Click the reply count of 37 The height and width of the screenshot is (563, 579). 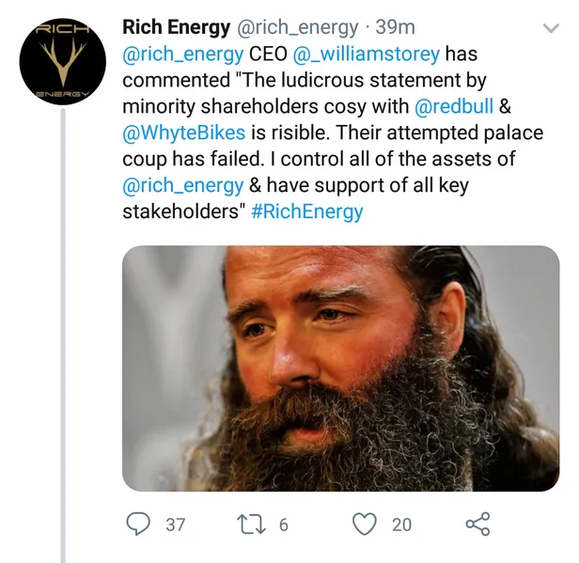tap(175, 524)
